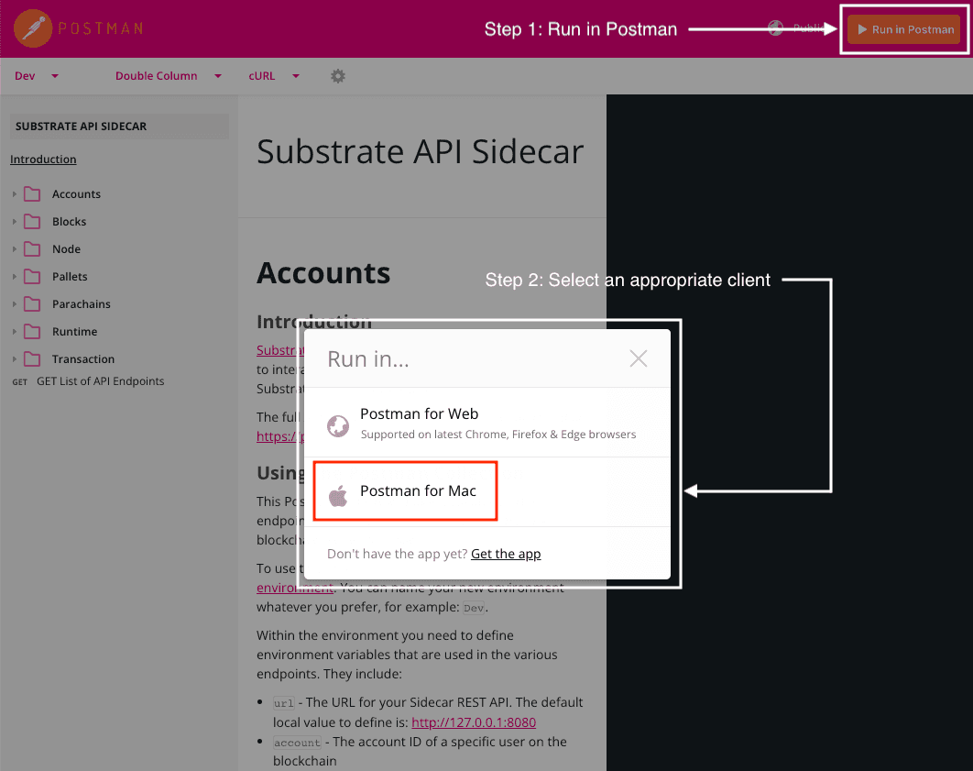Select Introduction in the sidebar

point(42,159)
